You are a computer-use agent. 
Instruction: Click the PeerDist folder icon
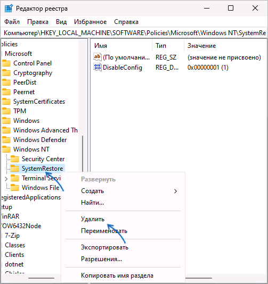click(6, 82)
